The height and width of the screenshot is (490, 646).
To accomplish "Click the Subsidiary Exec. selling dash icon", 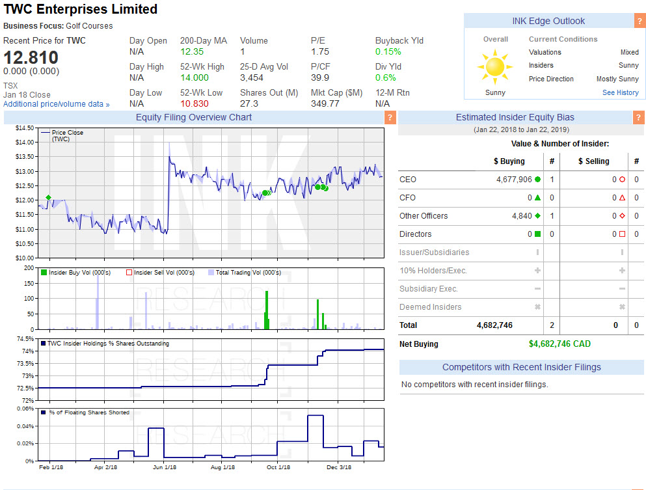I will point(622,289).
